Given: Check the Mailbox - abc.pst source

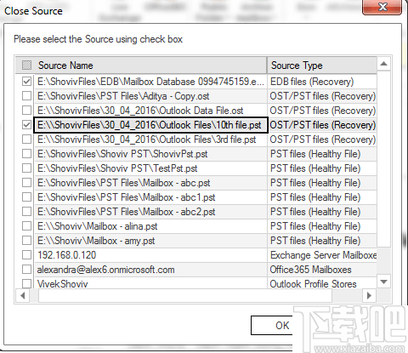Looking at the screenshot, I should pos(26,183).
